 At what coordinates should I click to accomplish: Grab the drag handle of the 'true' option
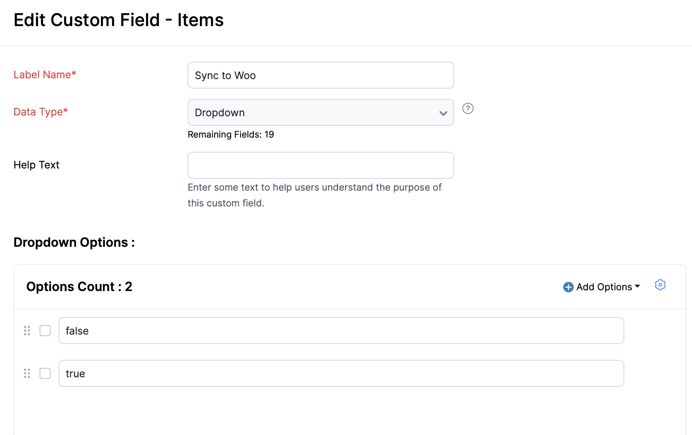click(x=27, y=373)
